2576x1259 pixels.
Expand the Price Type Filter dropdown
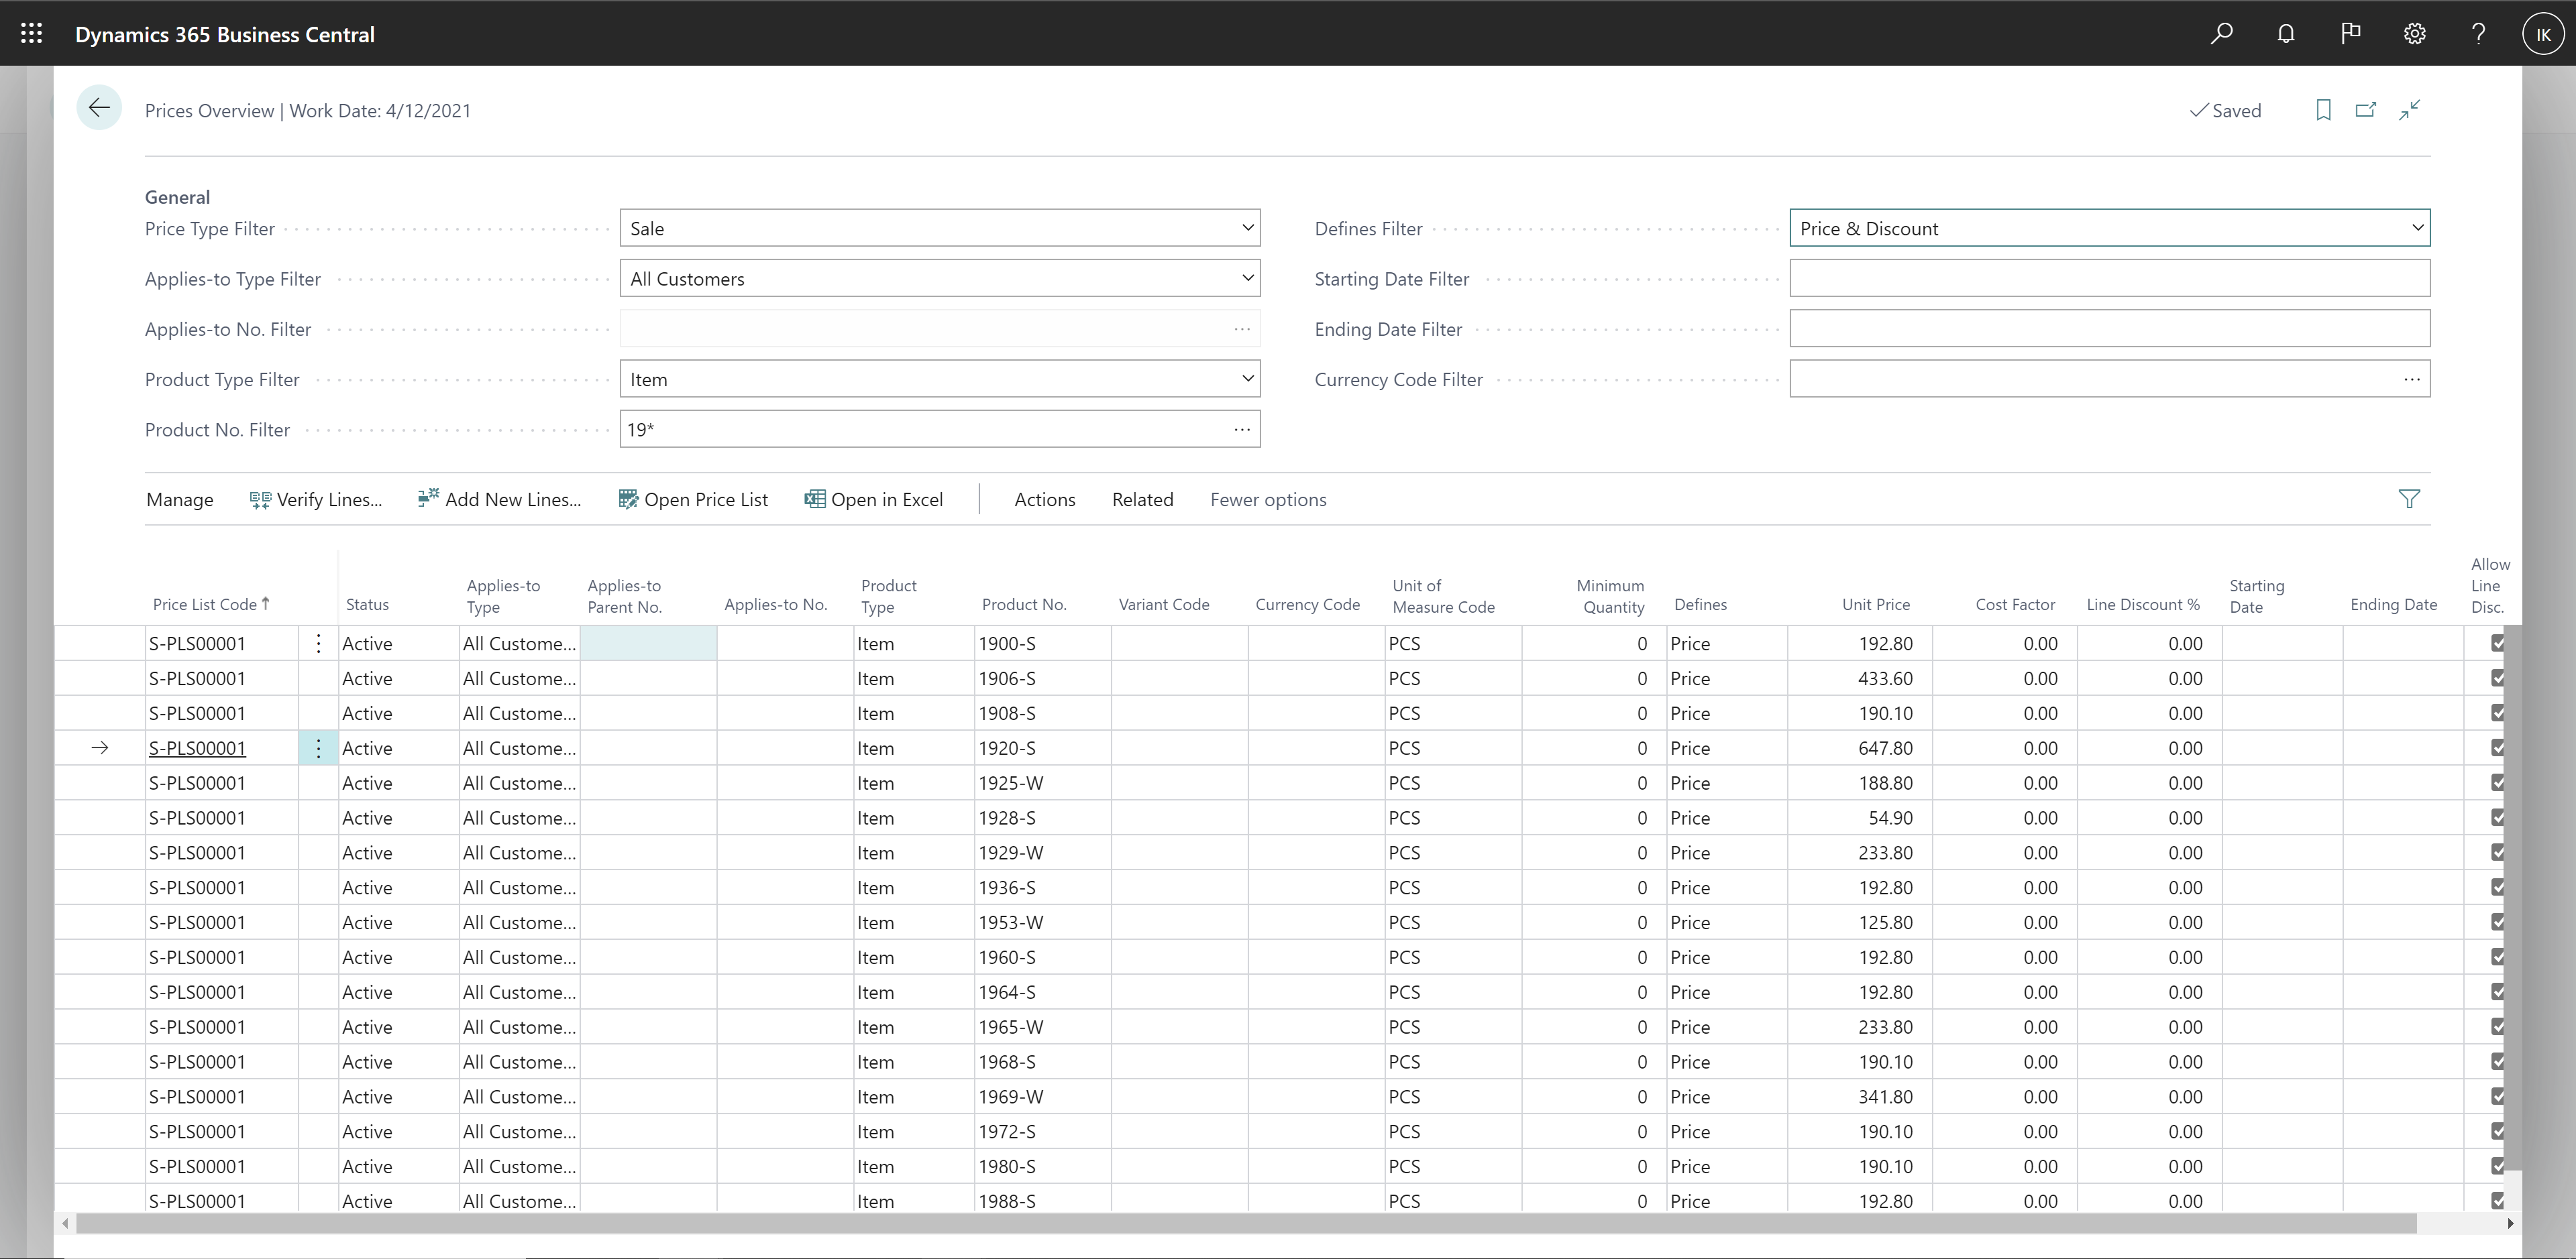(1245, 228)
